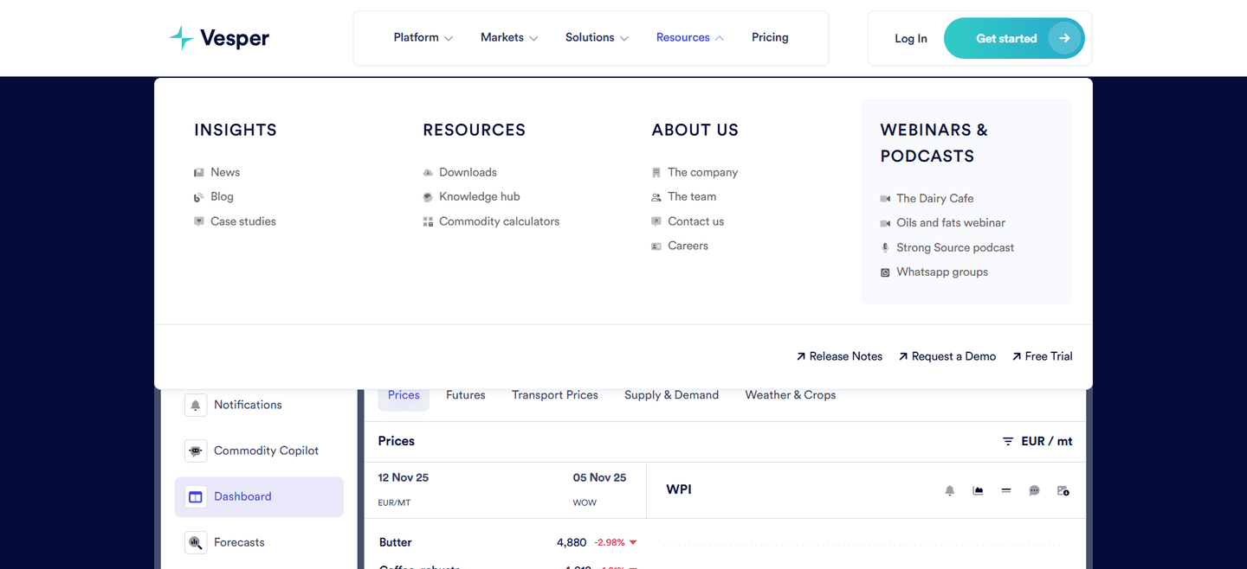Click the Notifications bell sidebar icon
Viewport: 1247px width, 569px height.
tap(196, 405)
